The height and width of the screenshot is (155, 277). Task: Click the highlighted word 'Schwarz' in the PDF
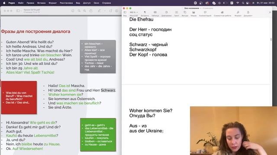click(108, 90)
